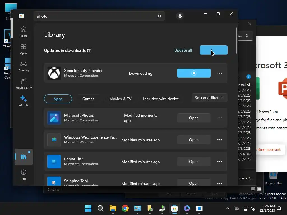Open File Explorer from taskbar
This screenshot has width=287, height=215.
[113, 208]
